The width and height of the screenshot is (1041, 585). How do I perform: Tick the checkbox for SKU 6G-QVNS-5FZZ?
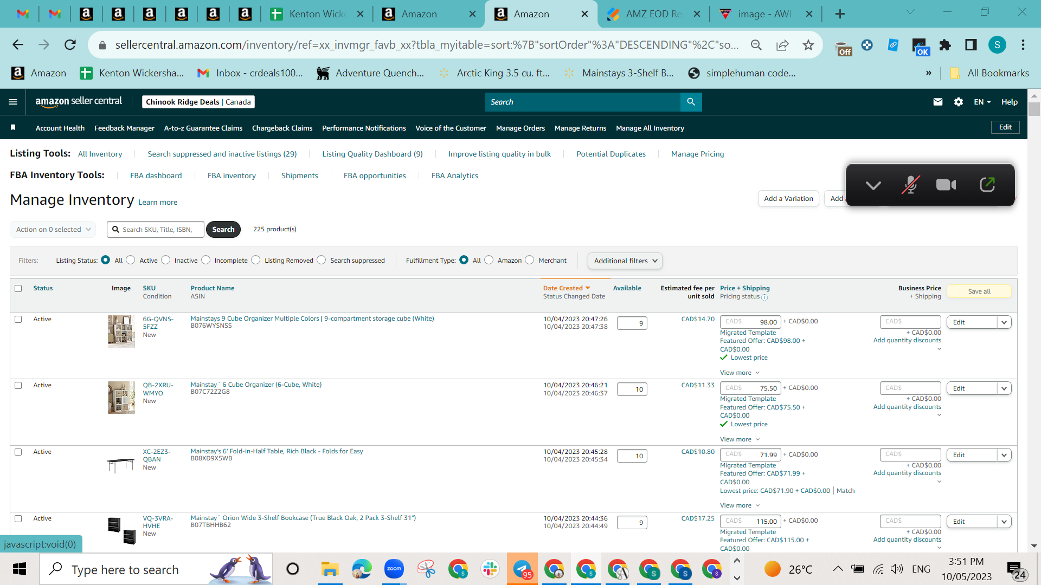tap(18, 319)
